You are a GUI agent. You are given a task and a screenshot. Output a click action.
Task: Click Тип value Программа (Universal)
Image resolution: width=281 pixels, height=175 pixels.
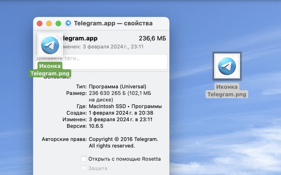tap(117, 87)
